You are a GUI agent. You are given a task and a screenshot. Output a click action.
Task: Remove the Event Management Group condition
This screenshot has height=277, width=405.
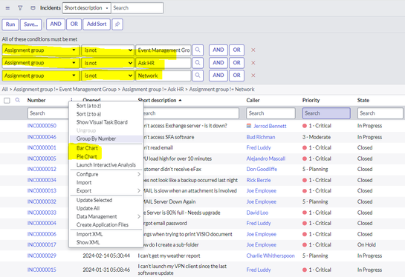pyautogui.click(x=253, y=50)
